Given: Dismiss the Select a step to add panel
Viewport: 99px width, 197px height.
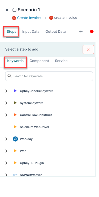Looking at the screenshot, I should 88,49.
